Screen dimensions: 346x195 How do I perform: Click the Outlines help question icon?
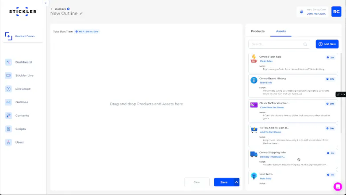pyautogui.click(x=68, y=9)
